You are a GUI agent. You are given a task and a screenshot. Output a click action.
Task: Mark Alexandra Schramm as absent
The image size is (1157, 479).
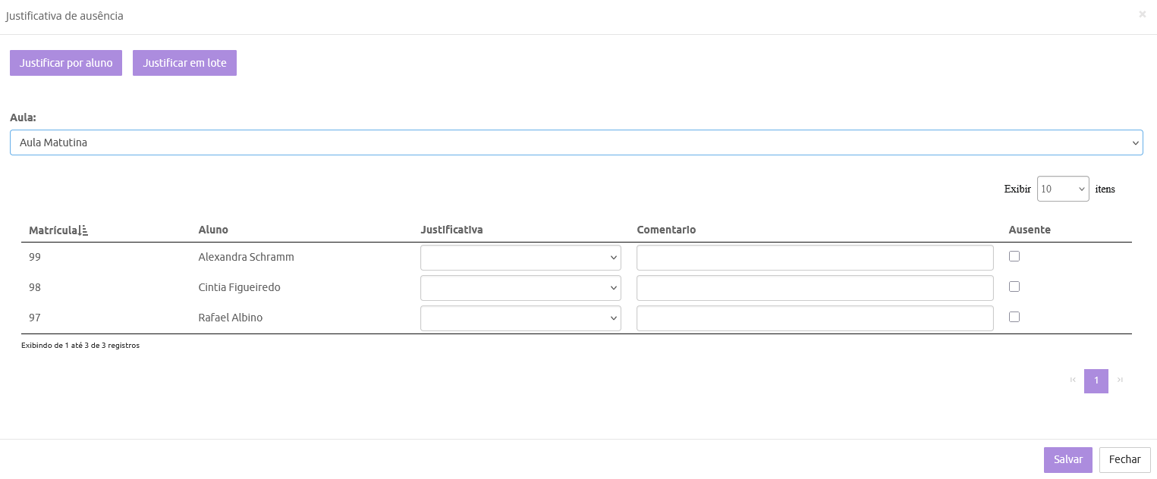[x=1014, y=256]
